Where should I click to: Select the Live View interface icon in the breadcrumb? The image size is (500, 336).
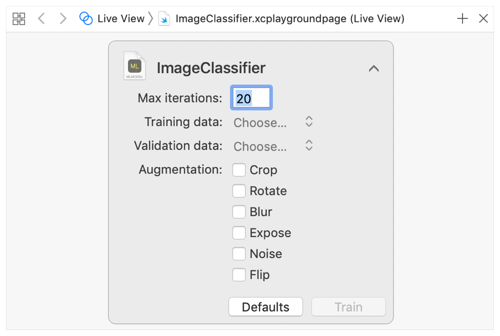click(85, 18)
